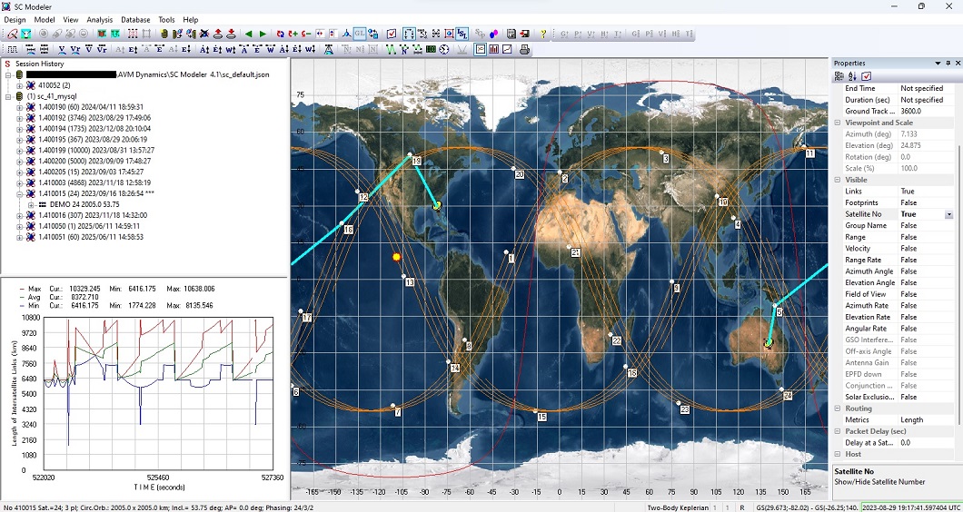Toggle the Velocity visible property value
963x512 pixels.
[908, 249]
